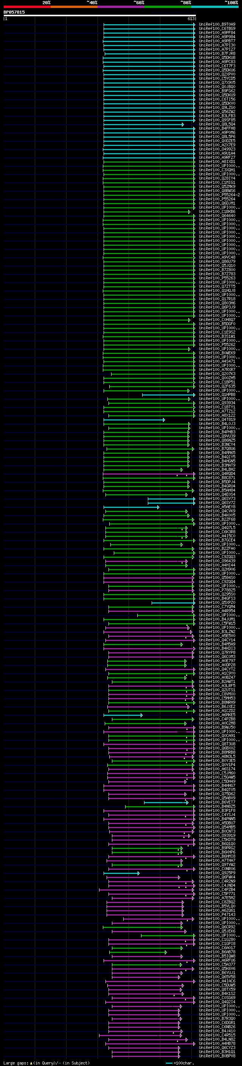Viewport: 242px width, 1066px height.
Task: Click hit label UniRef100_B7Q8U6
Action: [217, 448]
